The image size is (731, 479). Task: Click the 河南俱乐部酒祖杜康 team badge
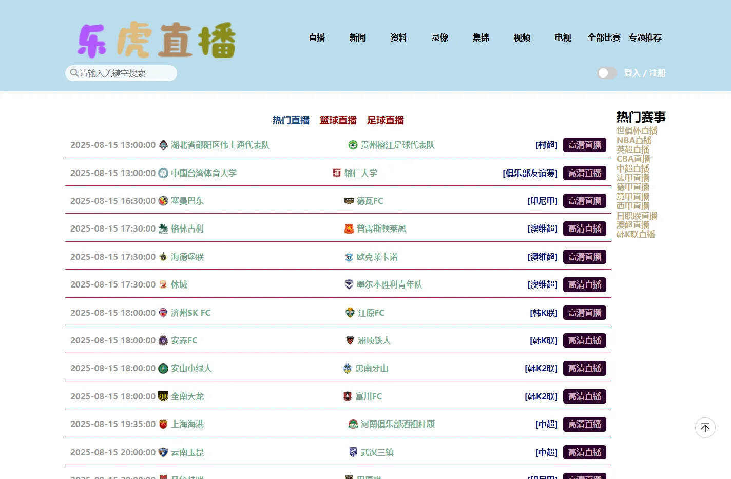[x=353, y=424]
